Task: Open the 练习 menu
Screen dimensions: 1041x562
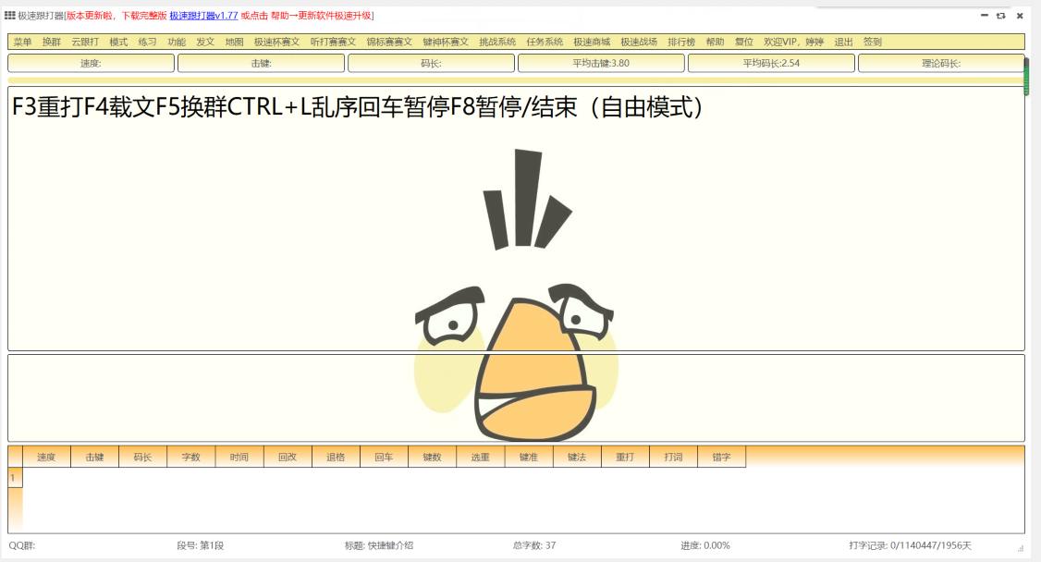Action: (x=147, y=42)
